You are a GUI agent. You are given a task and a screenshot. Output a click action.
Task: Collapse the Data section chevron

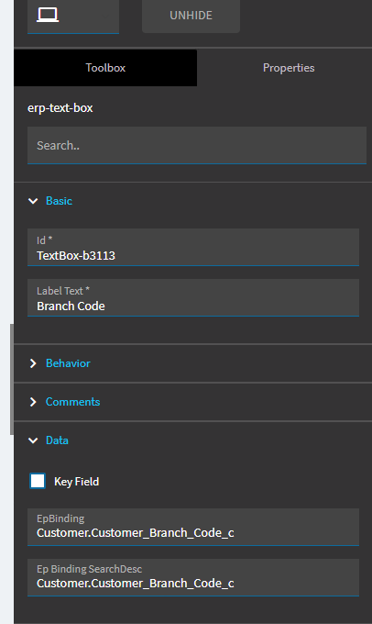(33, 440)
